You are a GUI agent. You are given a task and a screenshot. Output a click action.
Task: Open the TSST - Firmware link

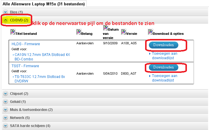point(25,66)
